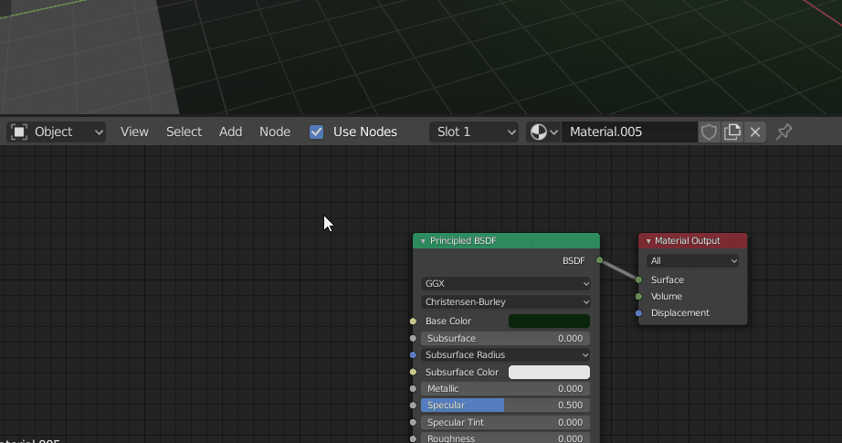The width and height of the screenshot is (842, 443).
Task: Click the Displacement input socket
Action: (638, 313)
